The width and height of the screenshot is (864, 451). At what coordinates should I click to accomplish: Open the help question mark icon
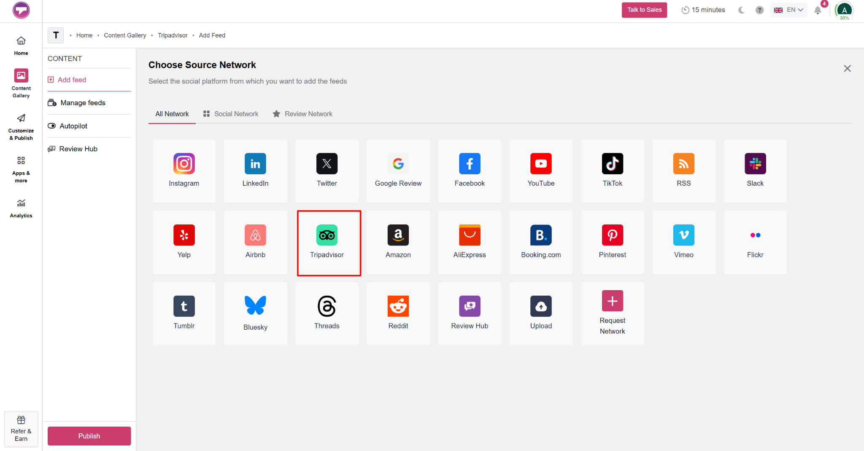pos(759,10)
